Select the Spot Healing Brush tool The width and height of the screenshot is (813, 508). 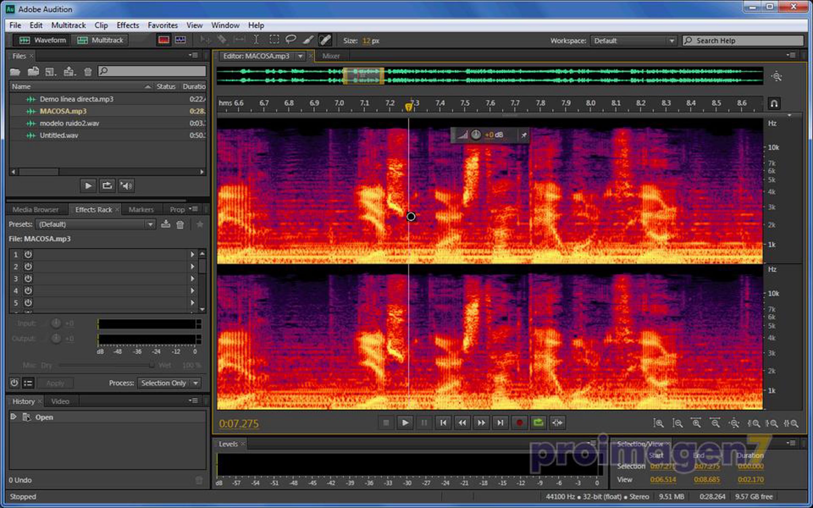click(x=325, y=40)
